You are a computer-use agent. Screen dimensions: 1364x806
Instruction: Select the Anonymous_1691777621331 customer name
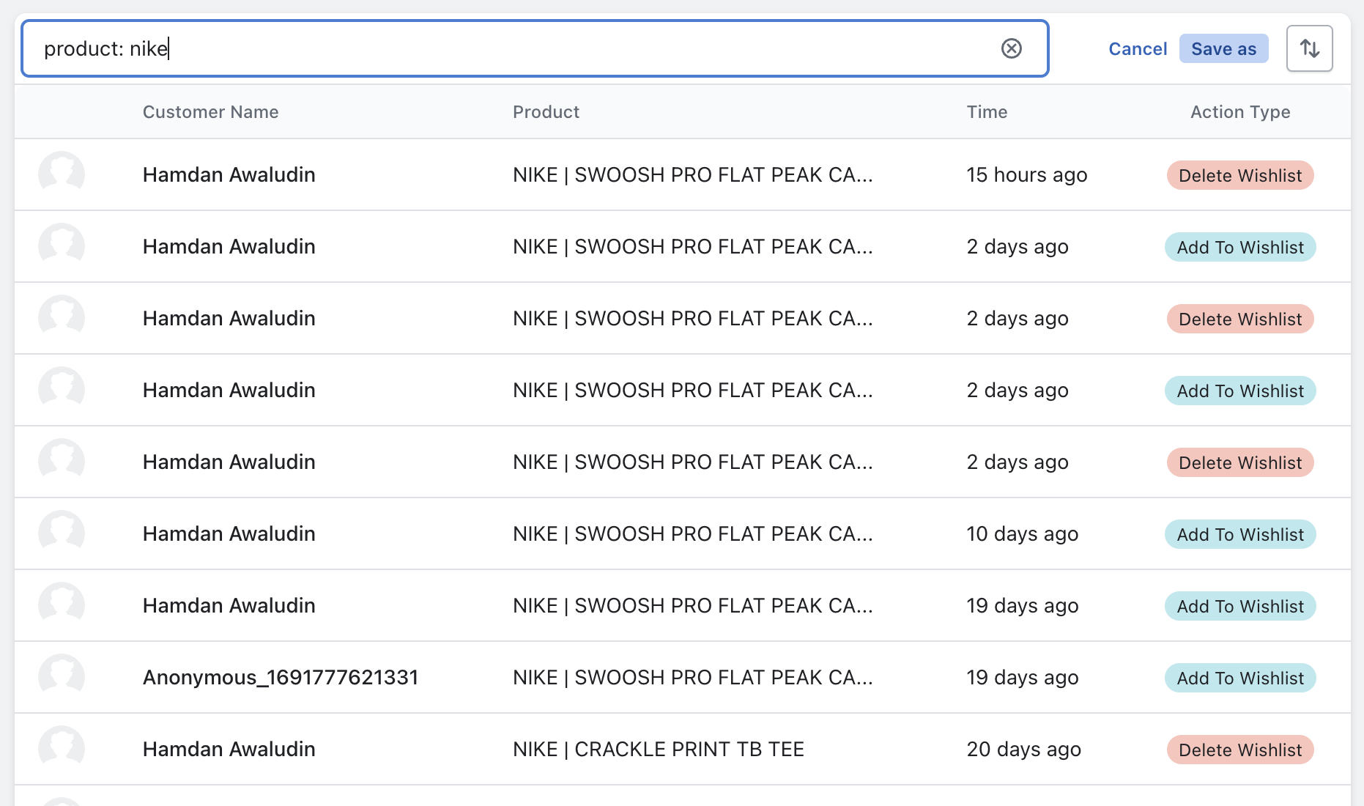280,677
